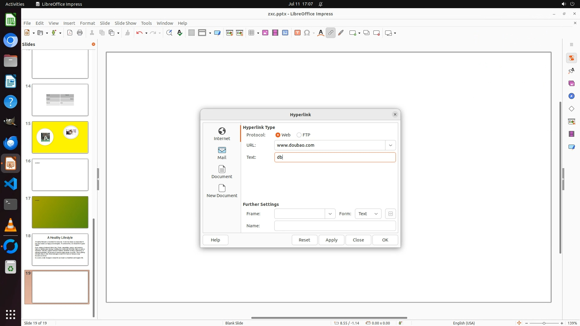Click the zoom slider in status bar
Screen dimensions: 580x326
point(544,323)
